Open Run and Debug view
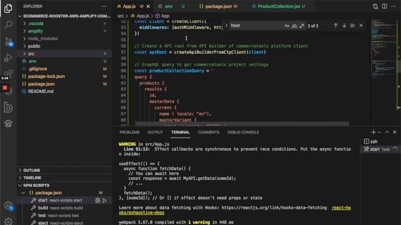401x225 pixels. pos(8,58)
